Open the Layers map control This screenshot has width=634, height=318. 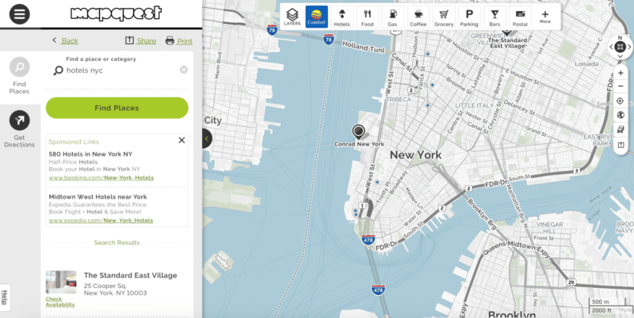[x=292, y=17]
